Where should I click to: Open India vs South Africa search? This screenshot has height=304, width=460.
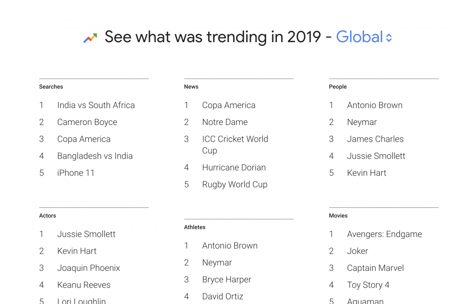96,105
